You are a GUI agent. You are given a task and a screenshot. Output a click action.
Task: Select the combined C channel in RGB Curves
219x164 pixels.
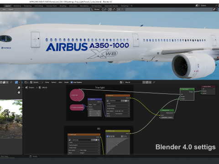point(108,136)
